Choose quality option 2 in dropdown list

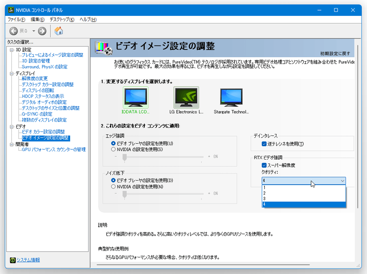pos(304,193)
